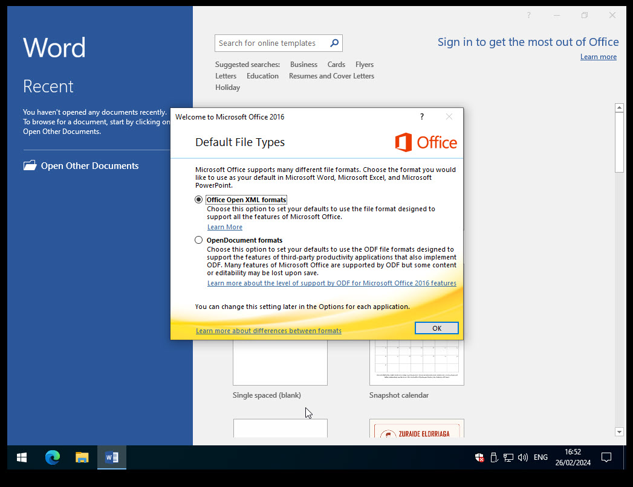Open Microsoft Edge from the taskbar
Image resolution: width=633 pixels, height=487 pixels.
click(x=53, y=457)
